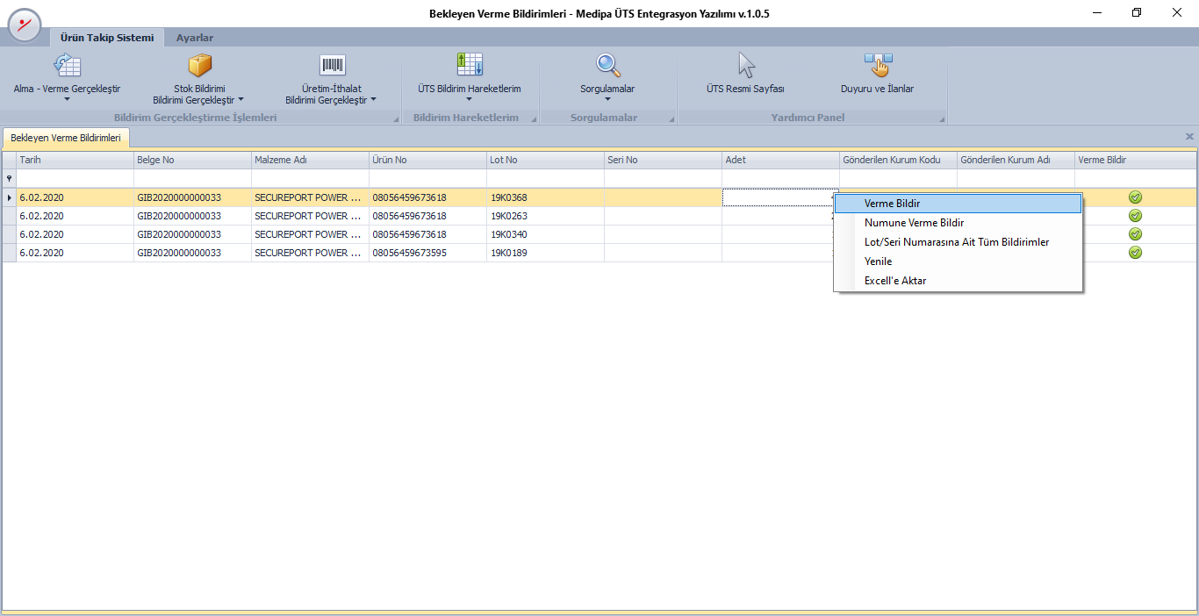Switch to the Ayarlar ribbon tab
1199x616 pixels.
click(x=194, y=38)
